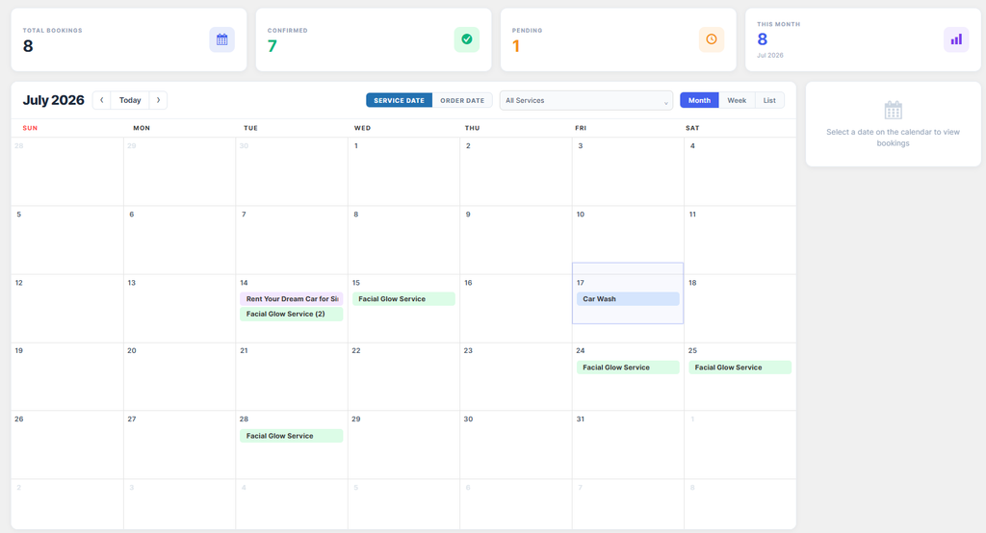Select the List view tab
This screenshot has width=986, height=533.
pyautogui.click(x=769, y=101)
